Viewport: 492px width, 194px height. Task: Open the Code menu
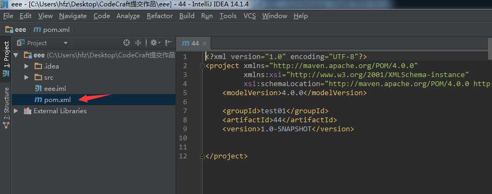point(102,15)
